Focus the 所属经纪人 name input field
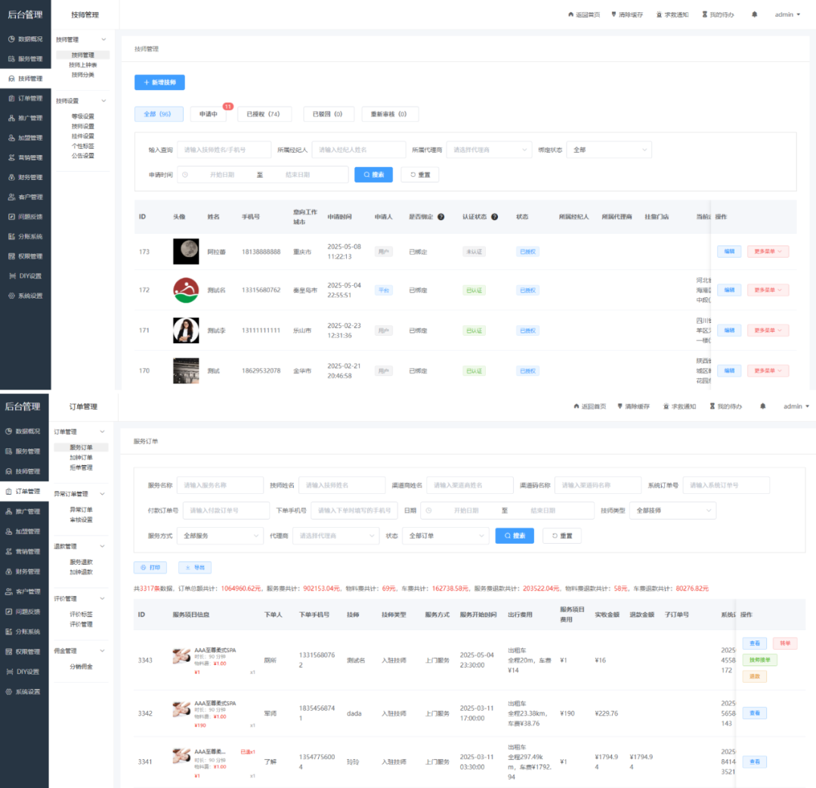The height and width of the screenshot is (788, 816). pos(358,150)
